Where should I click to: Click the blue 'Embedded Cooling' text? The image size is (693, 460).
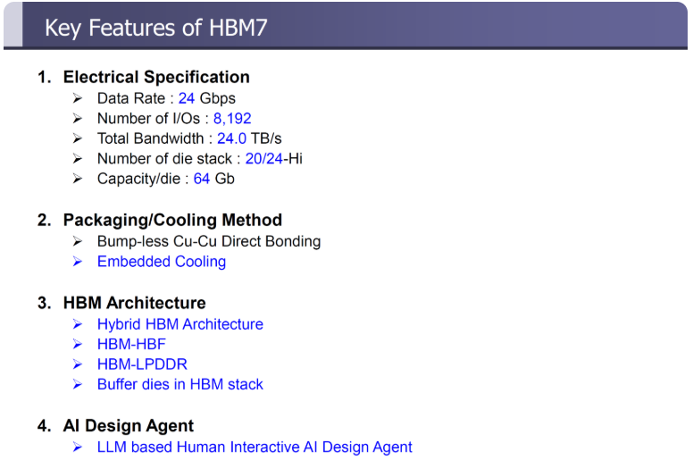tap(162, 262)
